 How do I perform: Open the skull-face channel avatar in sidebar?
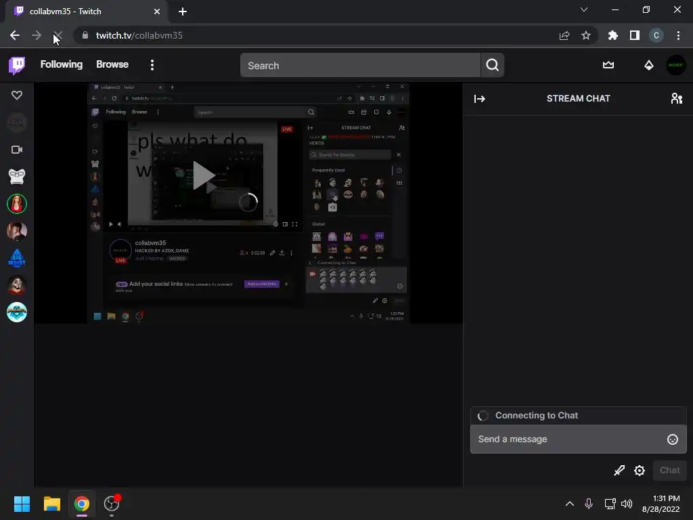coord(17,285)
